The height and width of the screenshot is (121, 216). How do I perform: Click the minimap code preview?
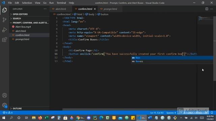[x=205, y=18]
